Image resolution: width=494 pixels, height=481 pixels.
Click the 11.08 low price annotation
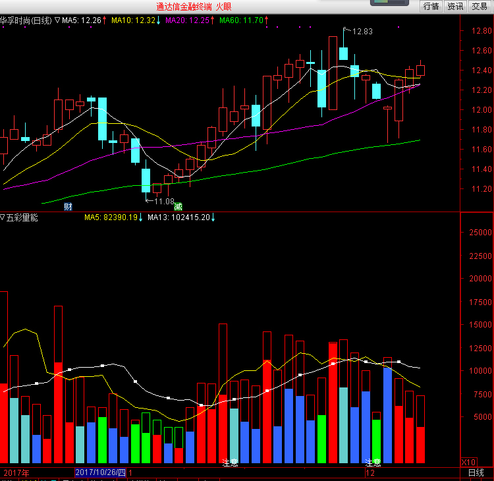(x=164, y=201)
